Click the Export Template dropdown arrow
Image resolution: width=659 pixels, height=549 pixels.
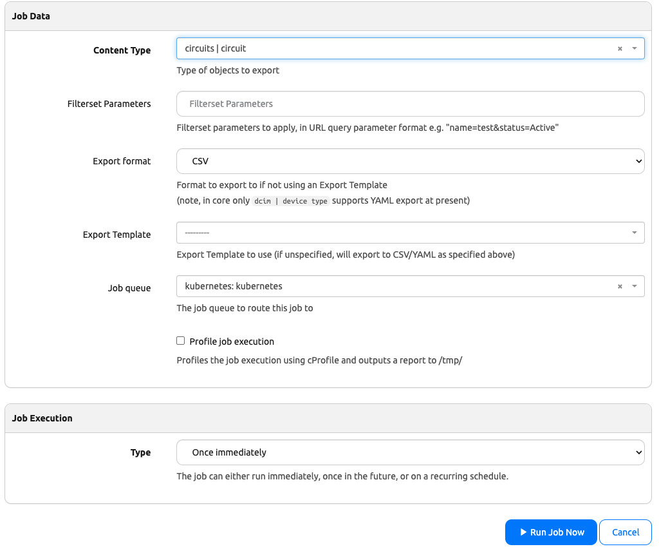pos(634,233)
